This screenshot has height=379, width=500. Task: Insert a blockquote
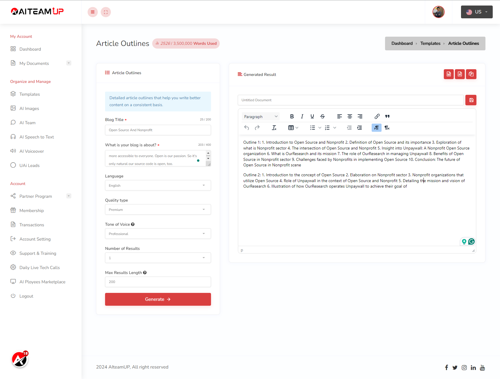[x=387, y=116]
